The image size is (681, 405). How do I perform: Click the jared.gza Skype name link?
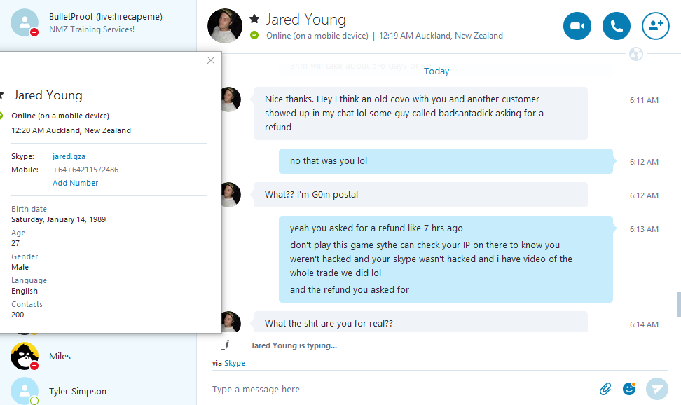(x=69, y=156)
